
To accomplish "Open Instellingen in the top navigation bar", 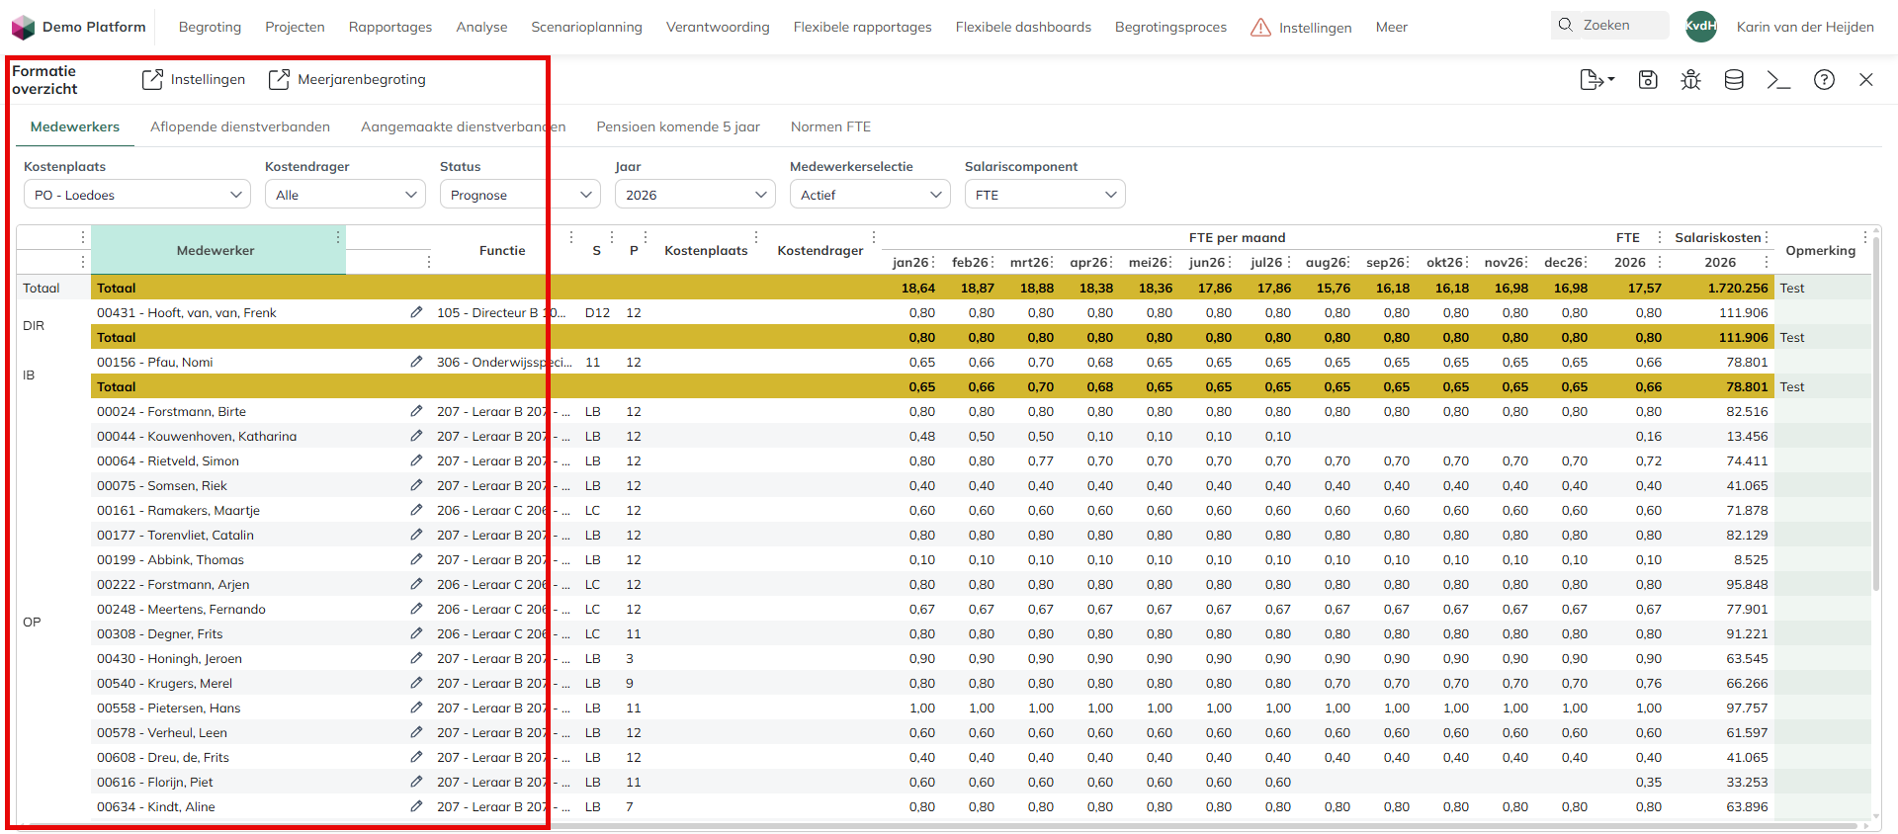I will [x=1301, y=28].
